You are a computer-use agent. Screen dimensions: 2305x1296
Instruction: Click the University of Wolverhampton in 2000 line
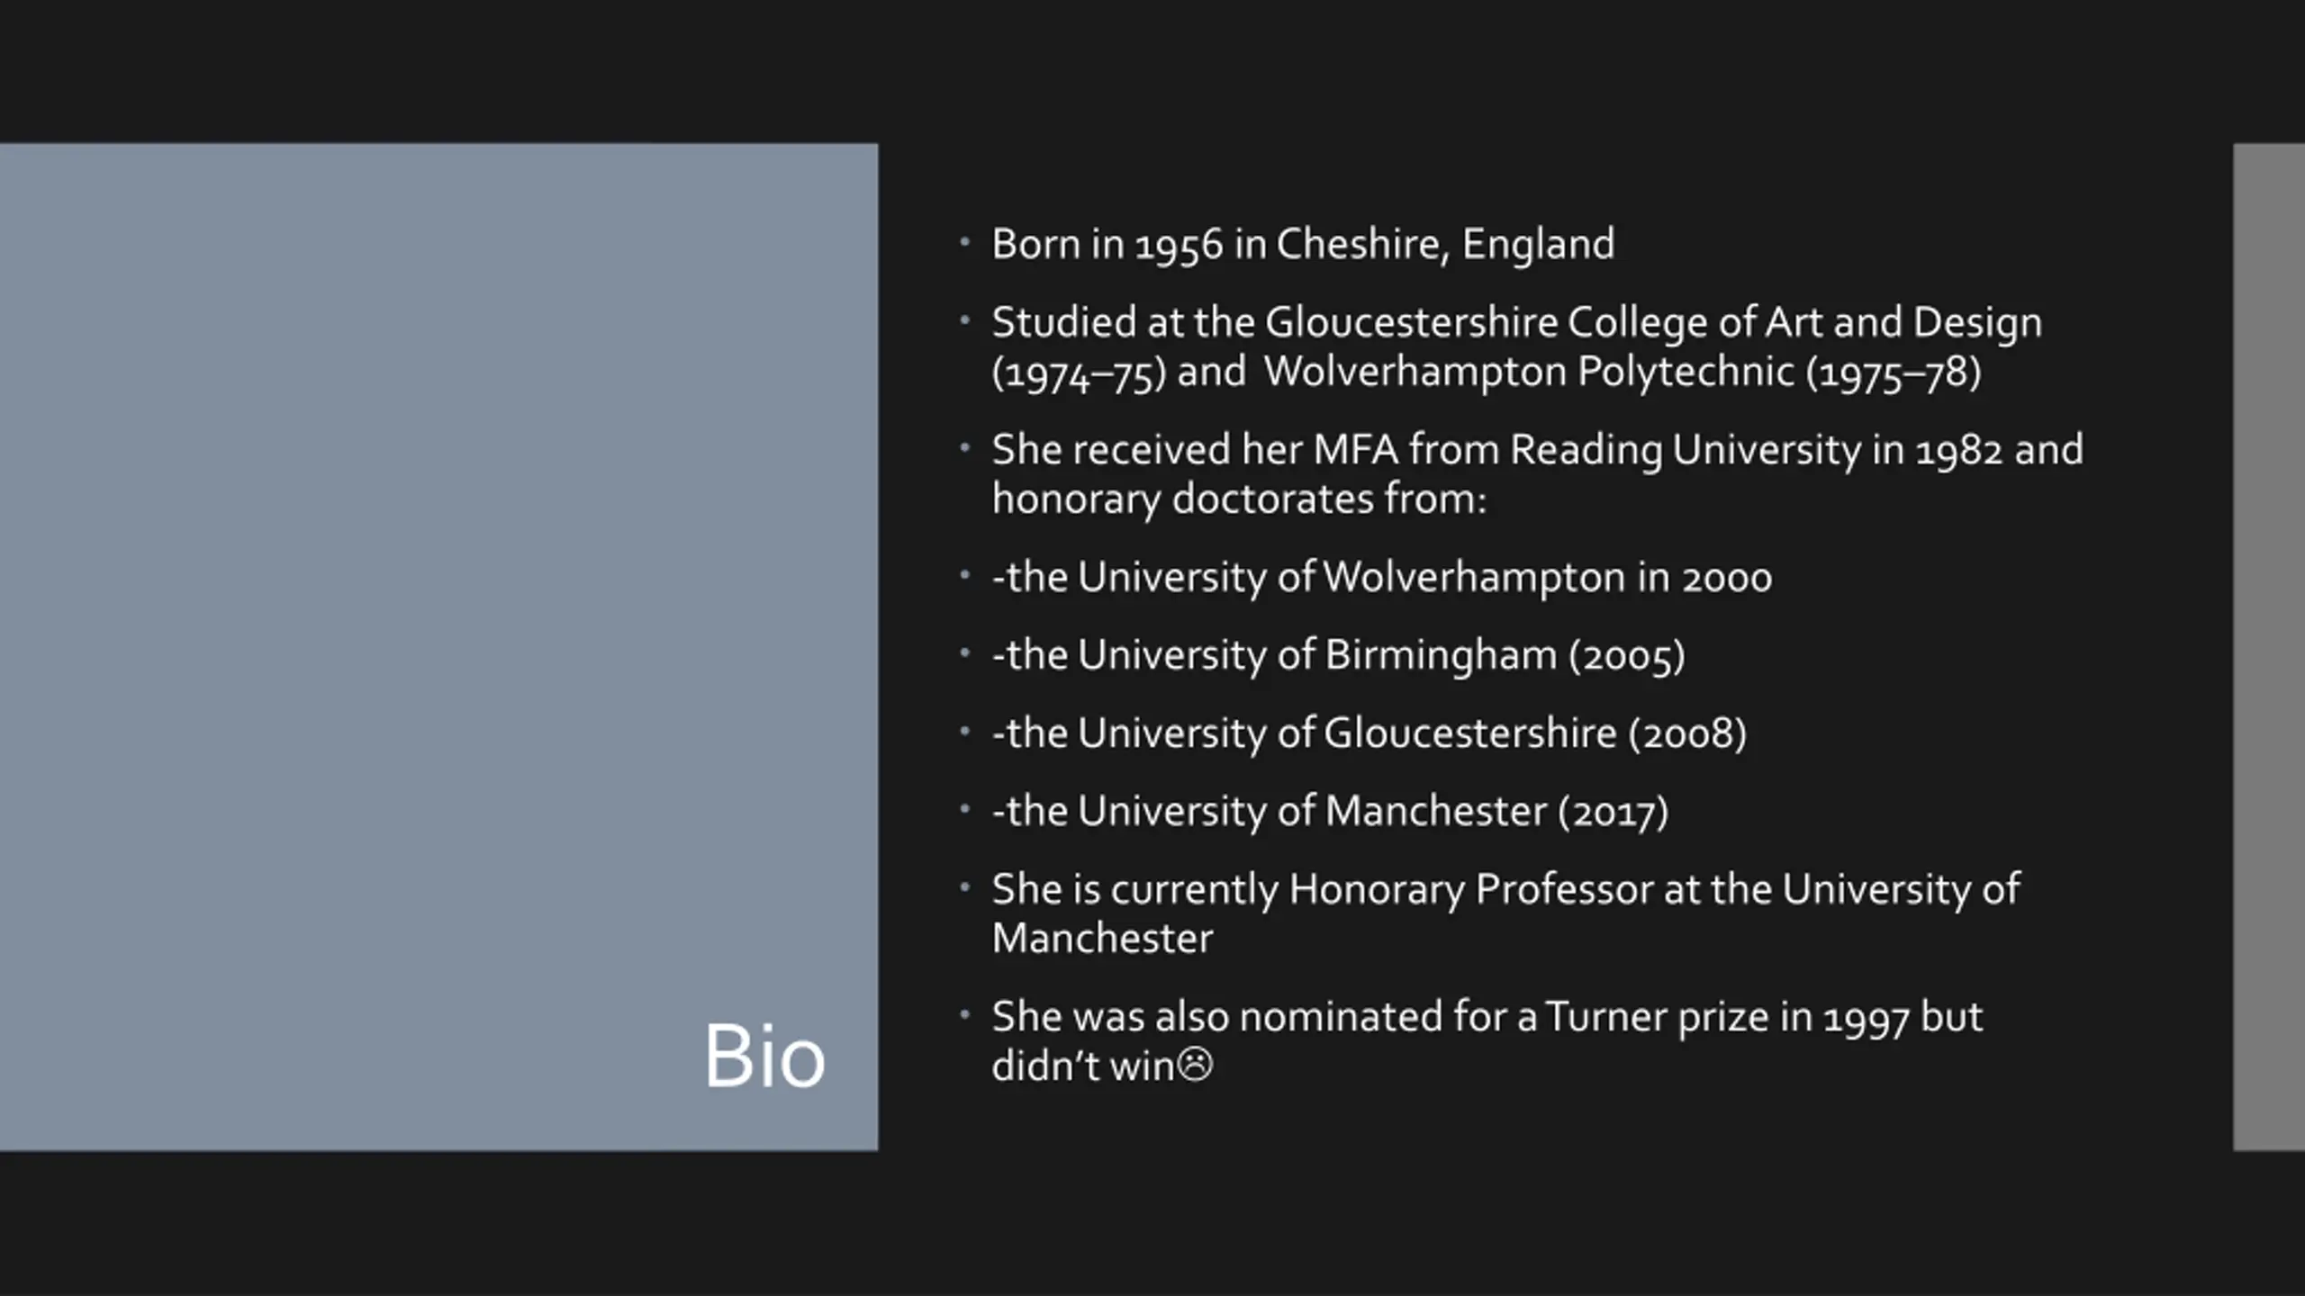tap(1381, 577)
